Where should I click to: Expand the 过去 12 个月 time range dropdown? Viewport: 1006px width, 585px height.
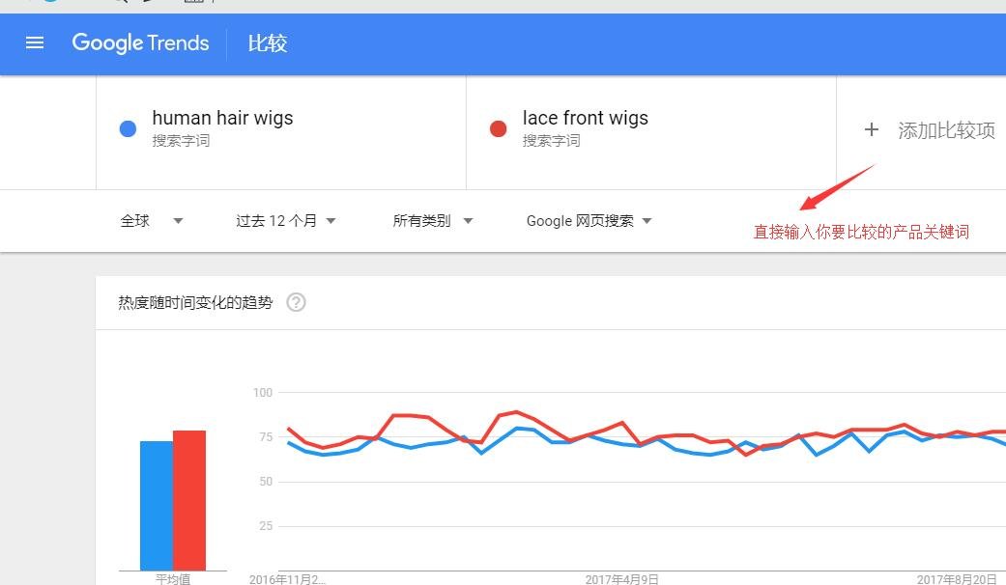point(285,221)
